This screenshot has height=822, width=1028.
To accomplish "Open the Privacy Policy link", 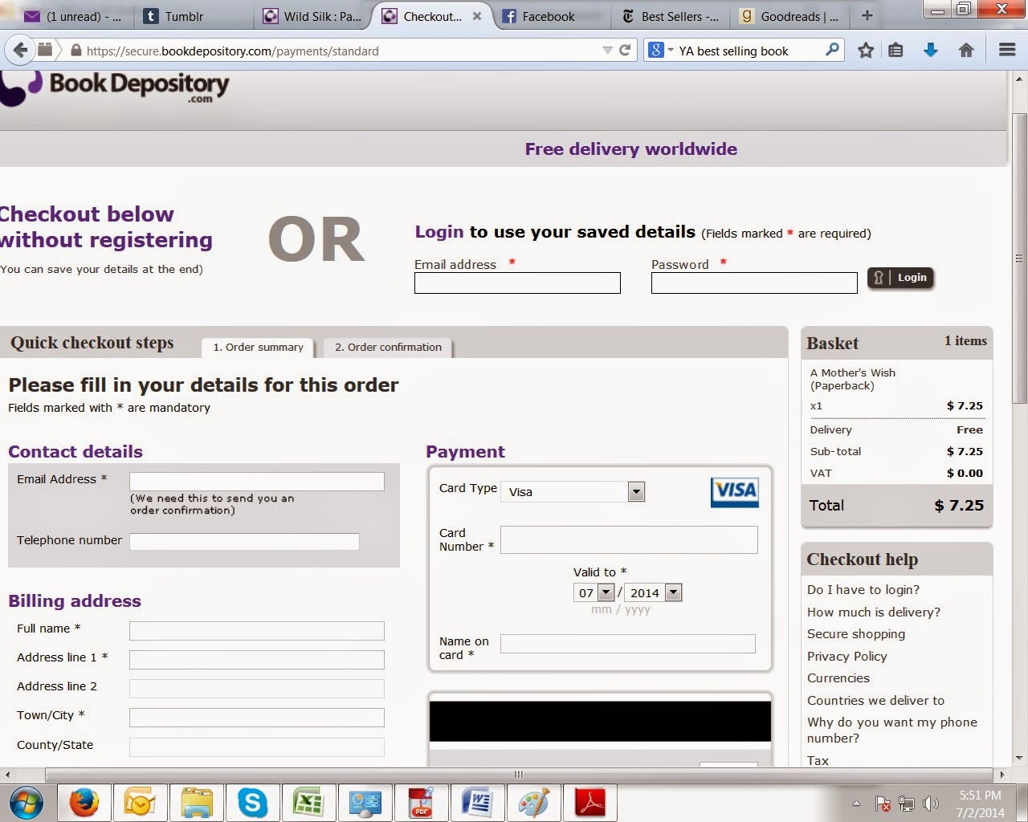I will click(847, 656).
